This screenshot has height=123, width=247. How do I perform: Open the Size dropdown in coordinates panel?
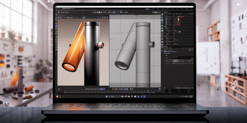click(191, 88)
